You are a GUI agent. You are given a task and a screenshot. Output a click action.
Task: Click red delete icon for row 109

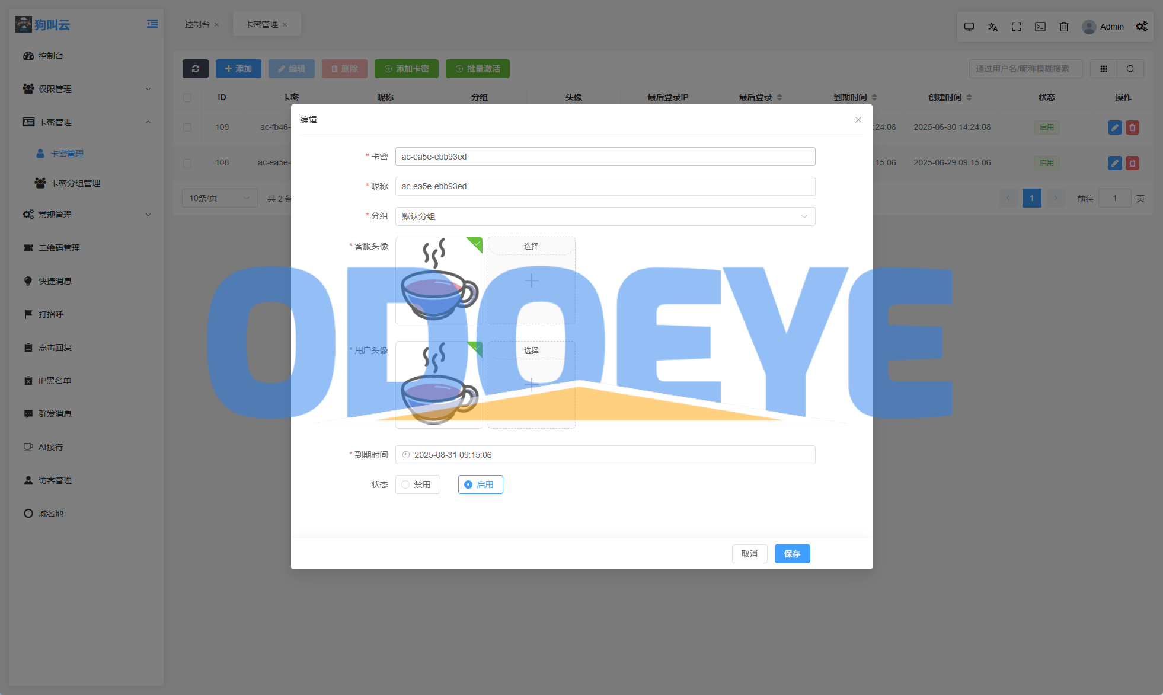click(1132, 127)
